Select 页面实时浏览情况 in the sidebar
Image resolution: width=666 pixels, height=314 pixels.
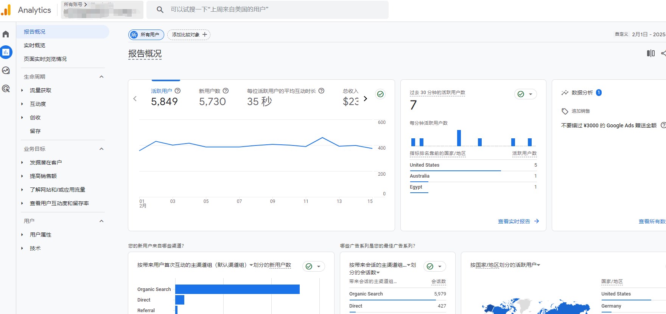(x=45, y=59)
